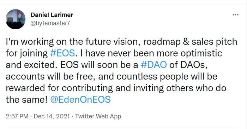Image resolution: width=247 pixels, height=129 pixels.
Task: Click Daniel Larimer's round profile avatar
Action: [x=16, y=19]
